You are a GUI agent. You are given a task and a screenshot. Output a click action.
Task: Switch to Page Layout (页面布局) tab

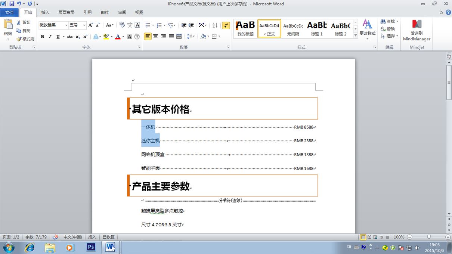(66, 12)
